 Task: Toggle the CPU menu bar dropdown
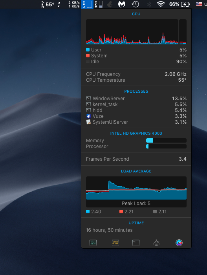tap(87, 4)
